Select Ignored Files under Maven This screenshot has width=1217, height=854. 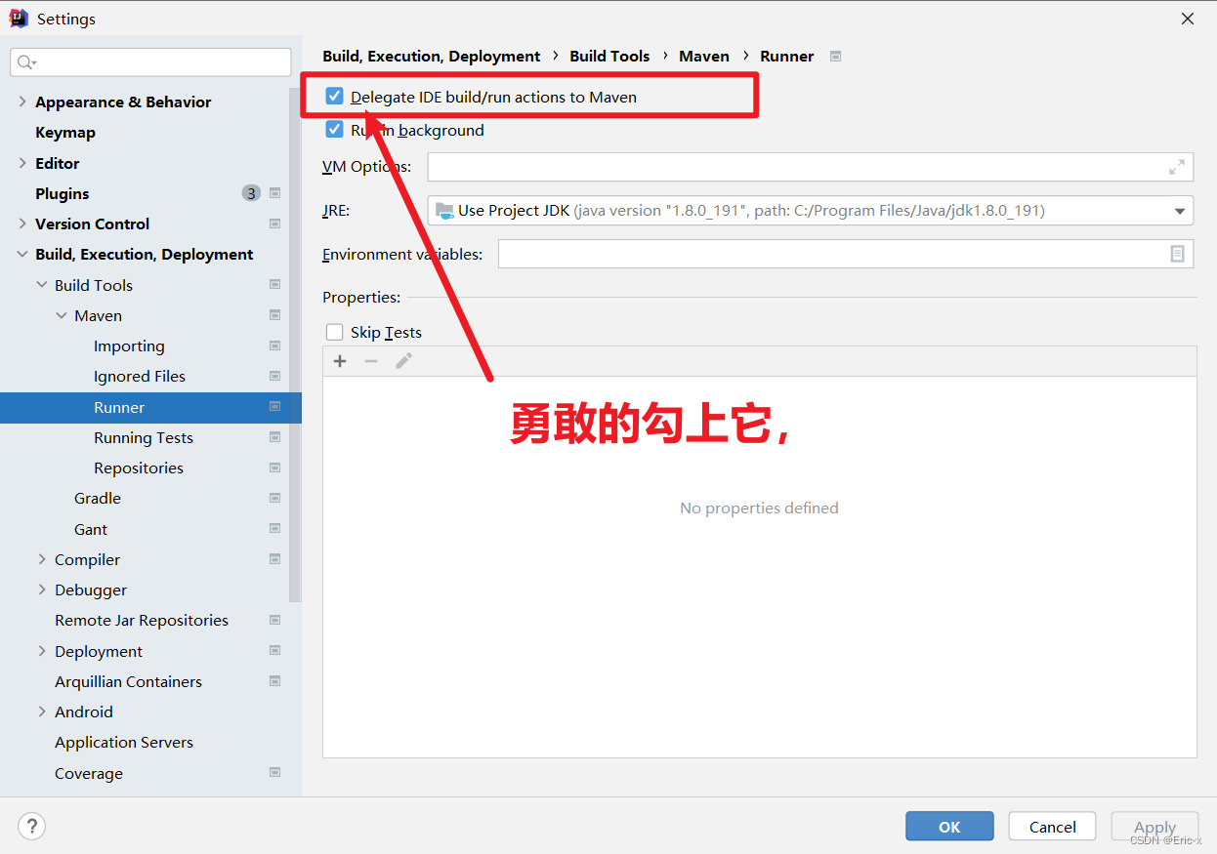click(x=140, y=376)
